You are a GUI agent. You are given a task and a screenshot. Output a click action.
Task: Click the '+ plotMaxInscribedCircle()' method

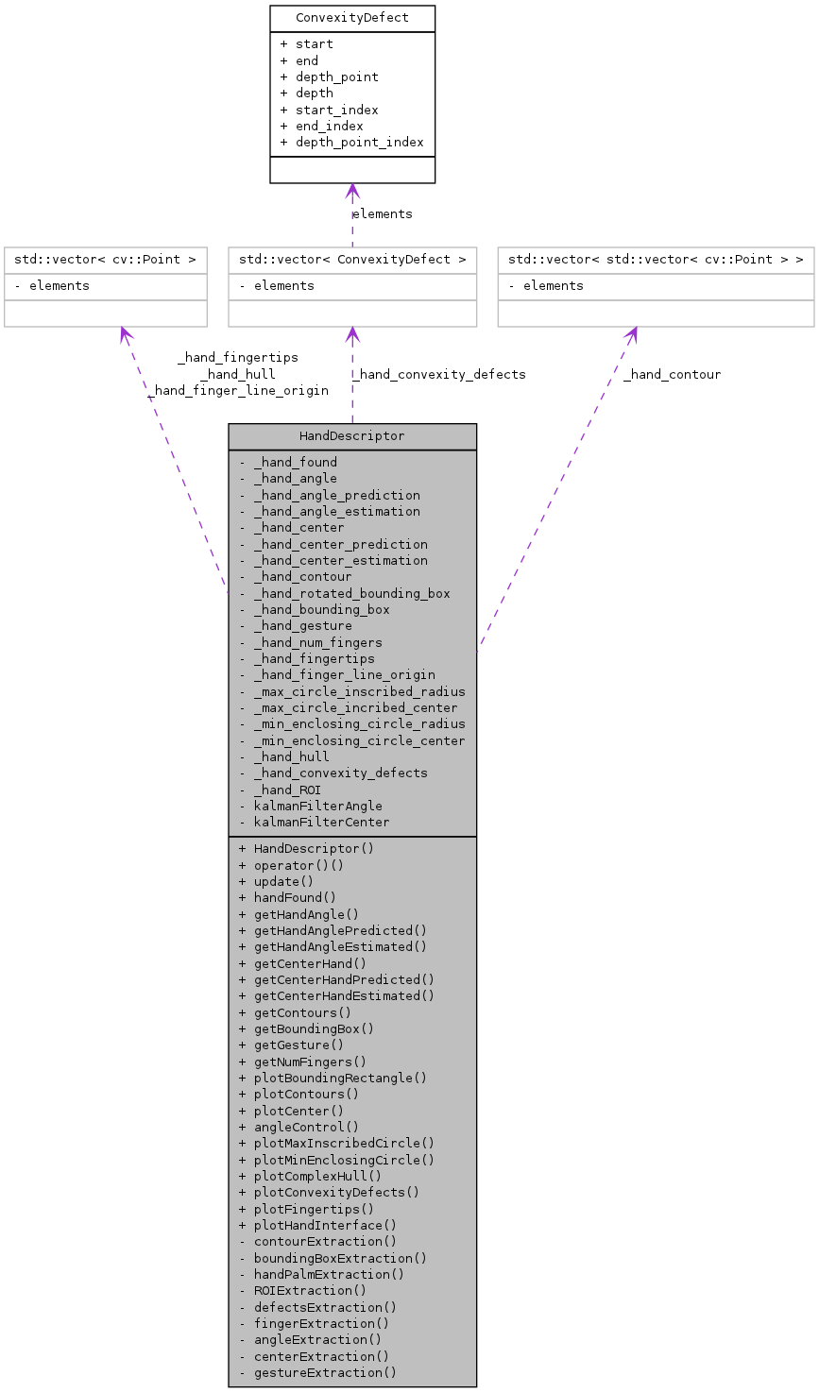click(x=337, y=1143)
